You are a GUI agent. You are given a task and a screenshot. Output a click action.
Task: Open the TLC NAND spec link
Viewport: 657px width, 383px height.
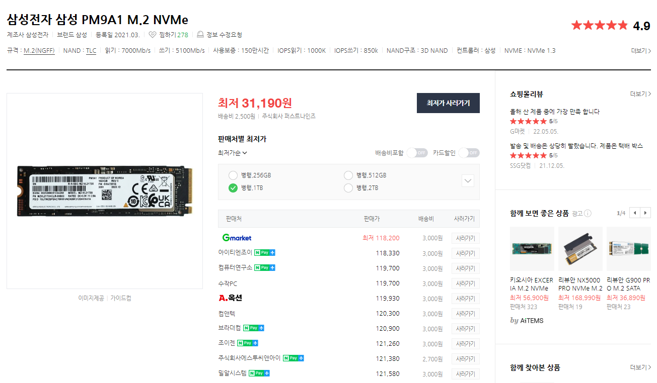click(91, 51)
